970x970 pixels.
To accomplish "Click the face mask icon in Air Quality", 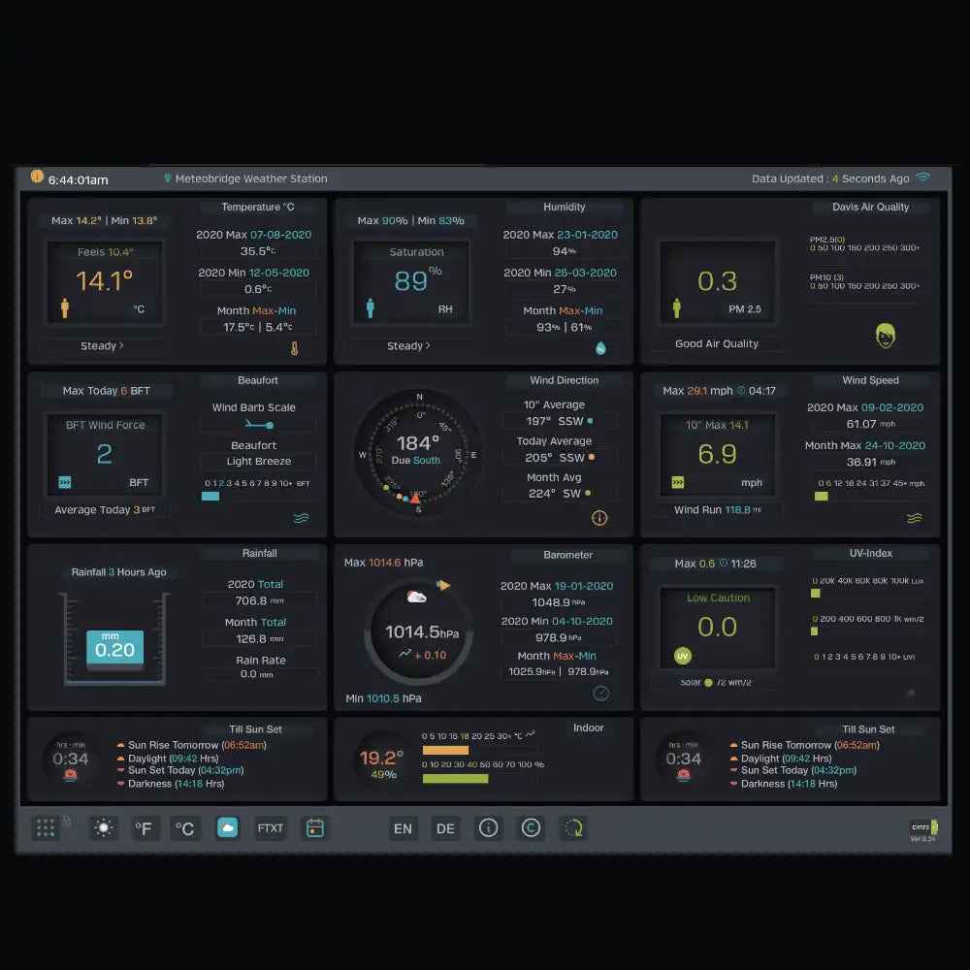I will (885, 336).
